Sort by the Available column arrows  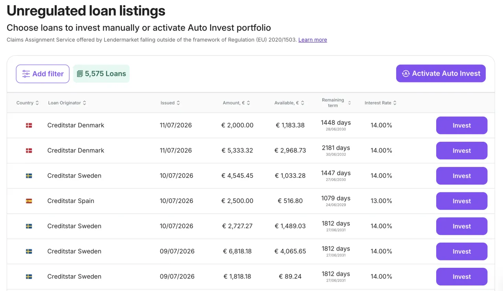click(x=303, y=103)
